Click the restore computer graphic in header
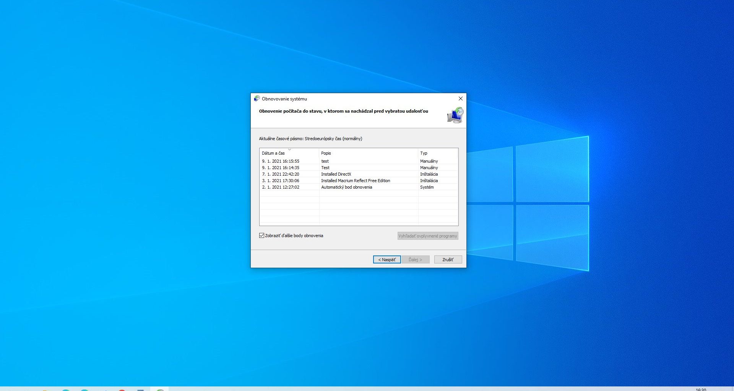Screen dimensions: 734x391 tap(455, 115)
